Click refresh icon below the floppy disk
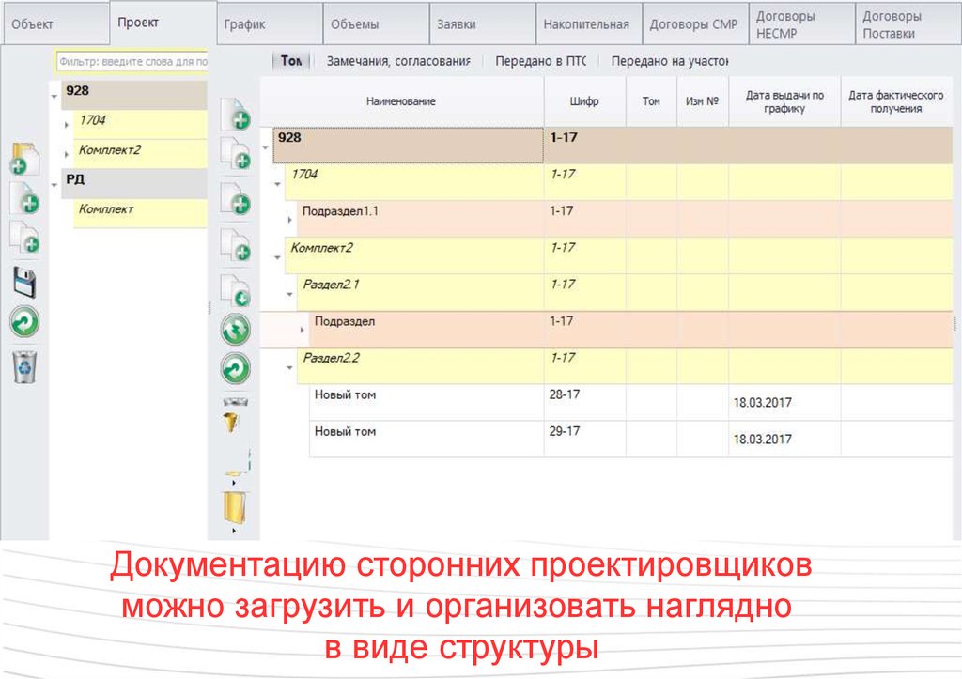The image size is (962, 679). tap(24, 323)
